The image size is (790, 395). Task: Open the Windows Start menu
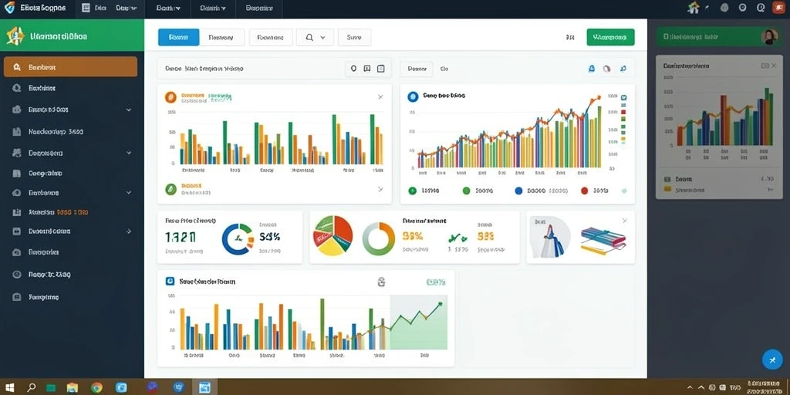[9, 387]
